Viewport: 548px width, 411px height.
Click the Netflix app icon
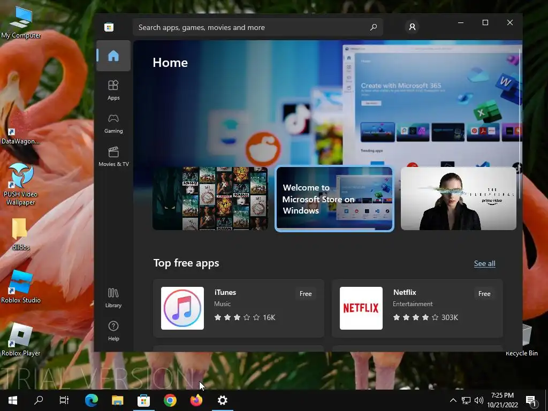click(361, 308)
